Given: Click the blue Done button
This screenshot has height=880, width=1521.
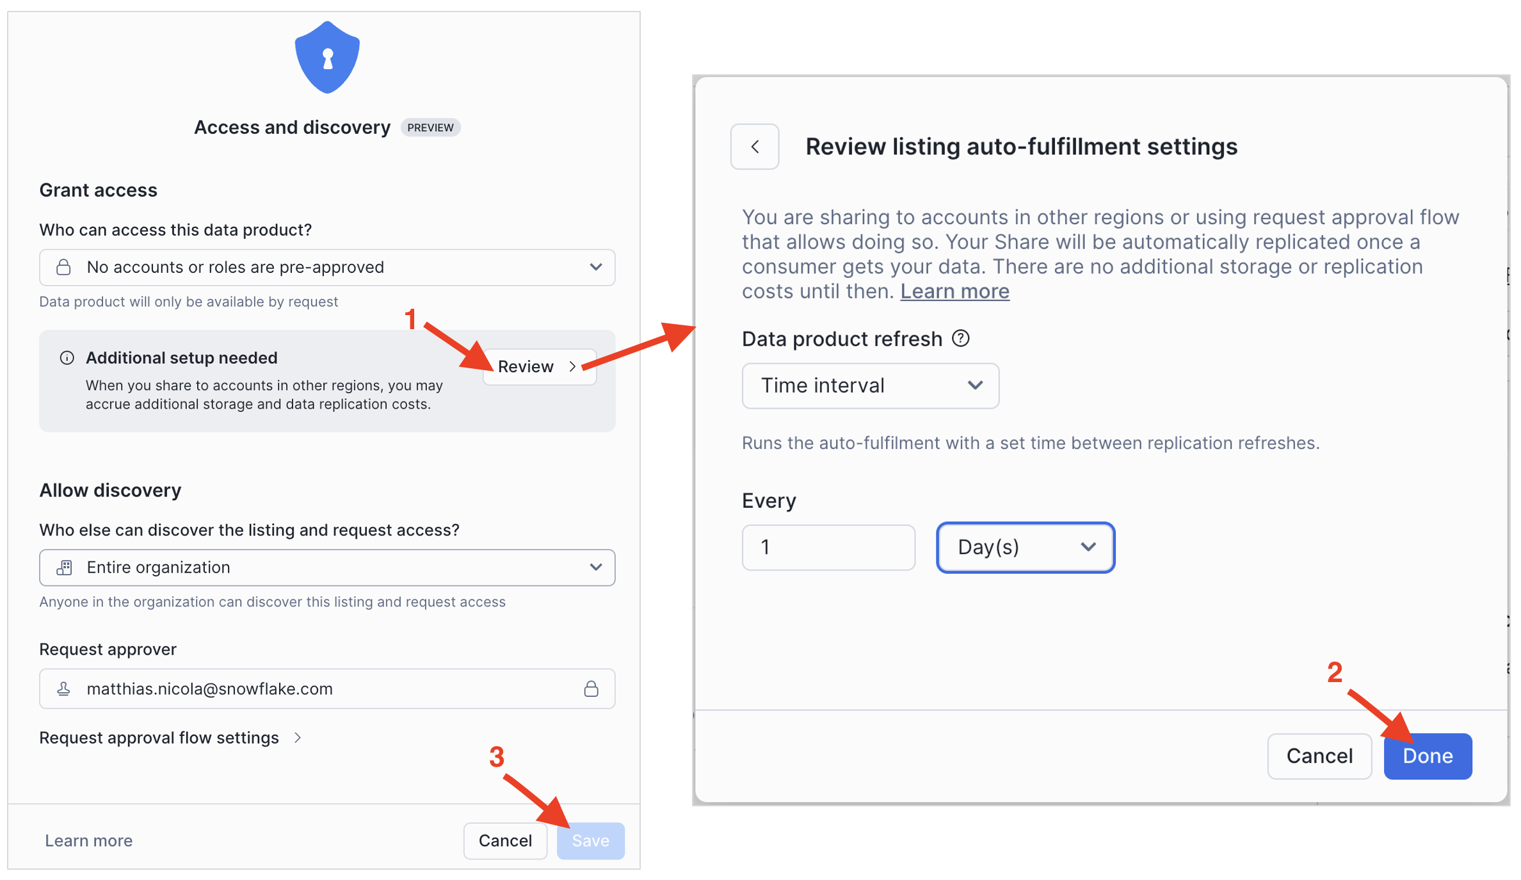Looking at the screenshot, I should (x=1428, y=756).
